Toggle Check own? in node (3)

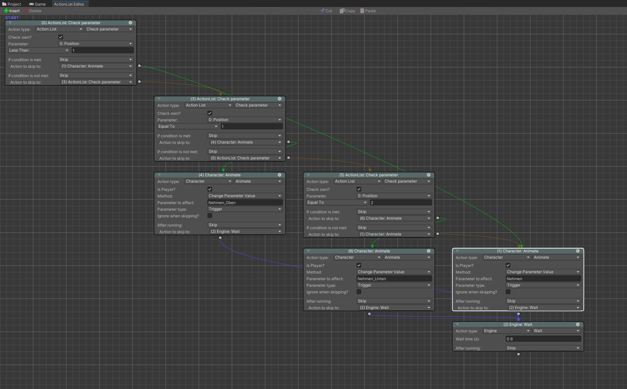pyautogui.click(x=210, y=113)
